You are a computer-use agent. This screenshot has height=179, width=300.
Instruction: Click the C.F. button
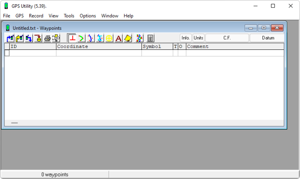(x=227, y=38)
